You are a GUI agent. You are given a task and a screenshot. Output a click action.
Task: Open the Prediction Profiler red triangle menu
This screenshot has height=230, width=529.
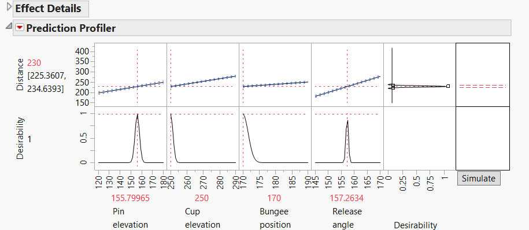[20, 28]
